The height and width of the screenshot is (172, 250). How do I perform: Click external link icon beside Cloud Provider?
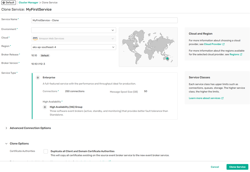pos(223,44)
